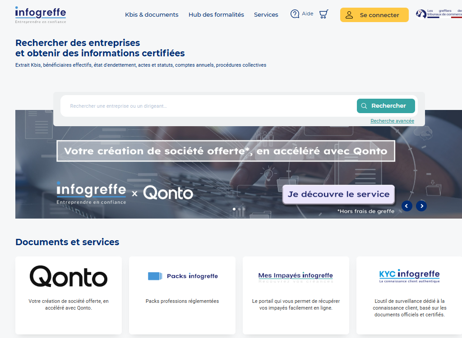Open the shopping cart icon
The width and height of the screenshot is (462, 338).
[x=323, y=14]
